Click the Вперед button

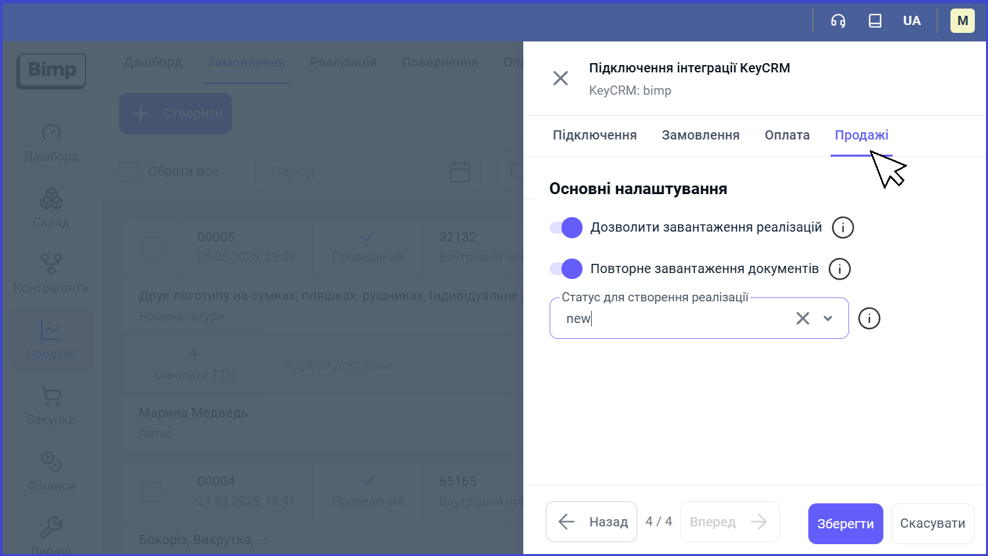[730, 522]
